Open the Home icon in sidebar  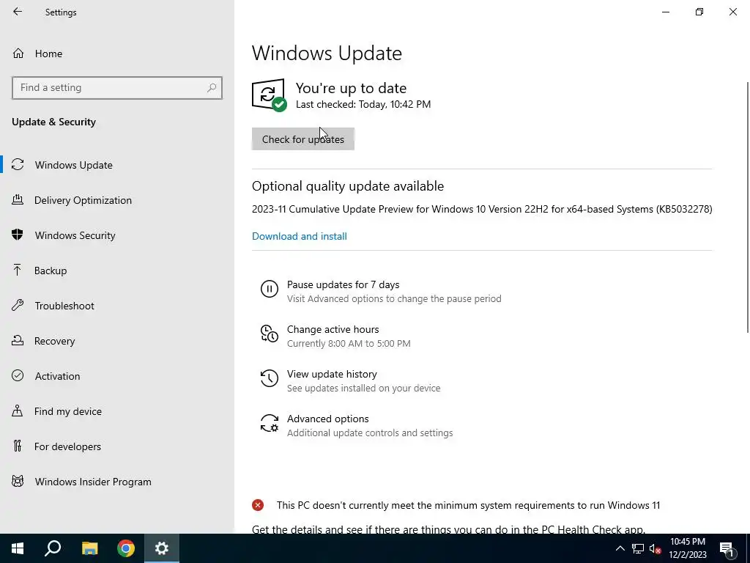[18, 53]
